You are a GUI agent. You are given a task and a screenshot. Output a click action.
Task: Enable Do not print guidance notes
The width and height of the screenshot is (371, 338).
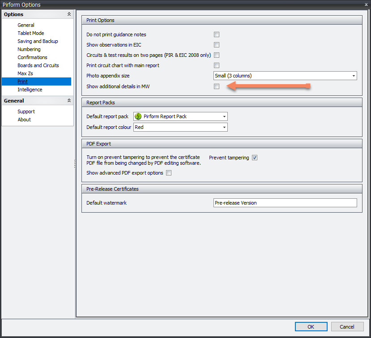[217, 34]
